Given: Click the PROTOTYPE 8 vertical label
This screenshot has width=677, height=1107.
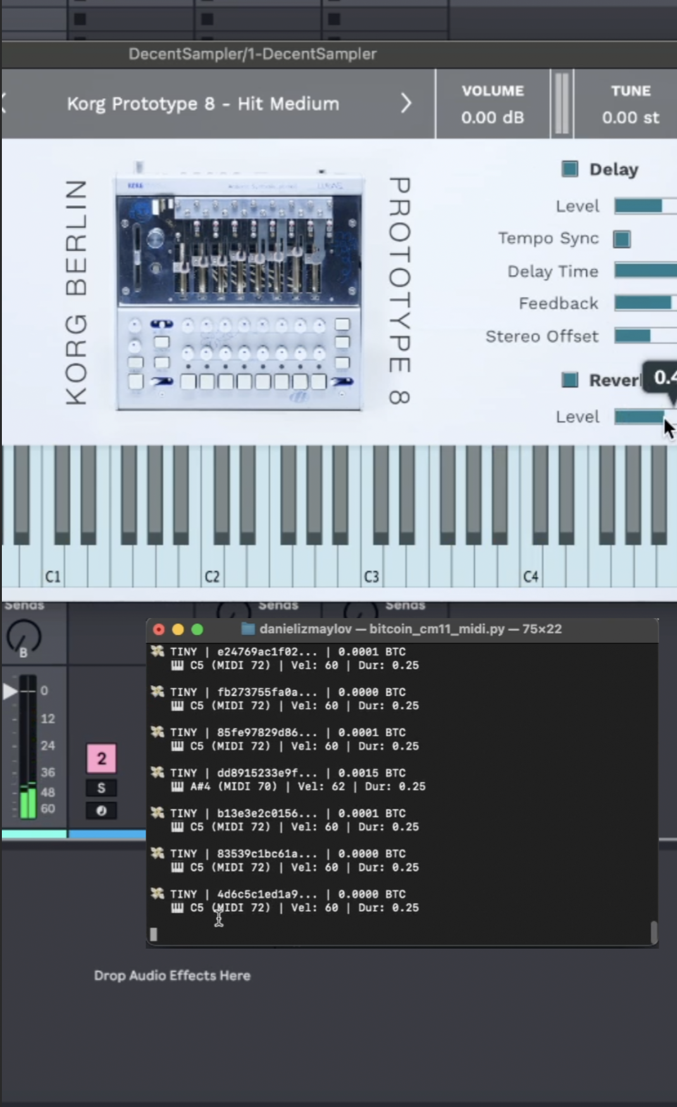Looking at the screenshot, I should click(399, 291).
